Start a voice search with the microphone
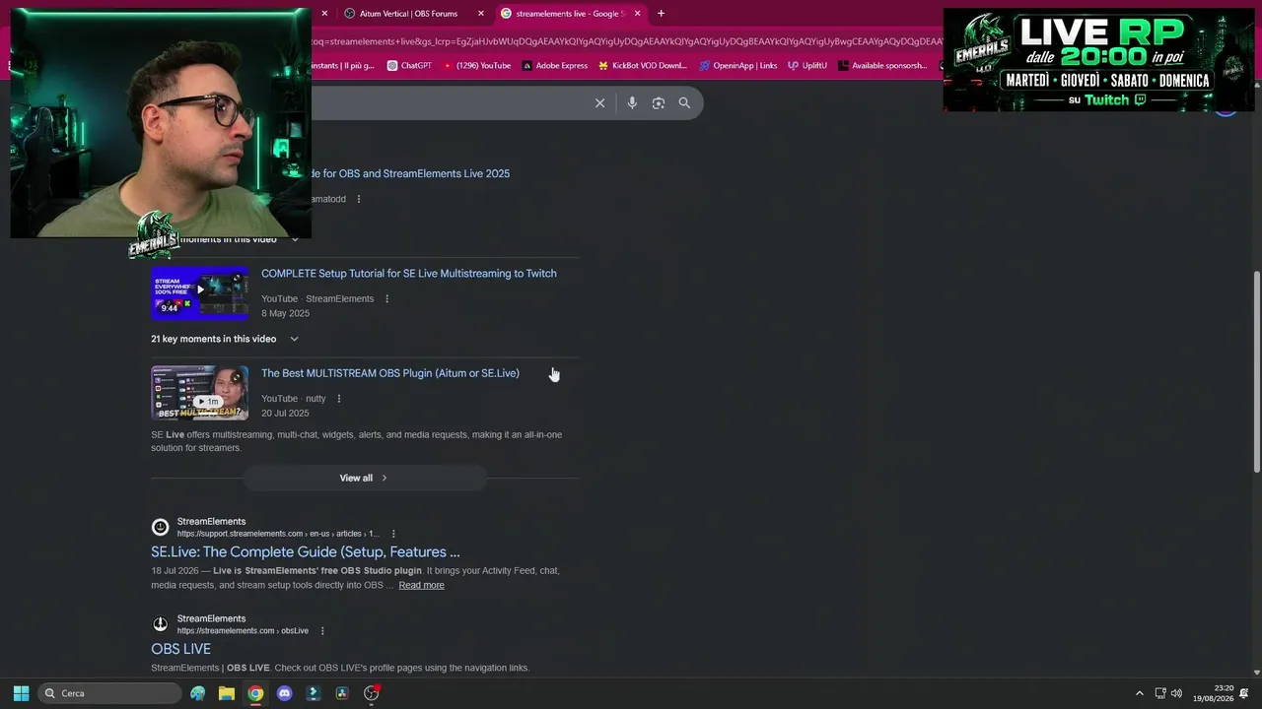The image size is (1262, 709). pos(632,102)
